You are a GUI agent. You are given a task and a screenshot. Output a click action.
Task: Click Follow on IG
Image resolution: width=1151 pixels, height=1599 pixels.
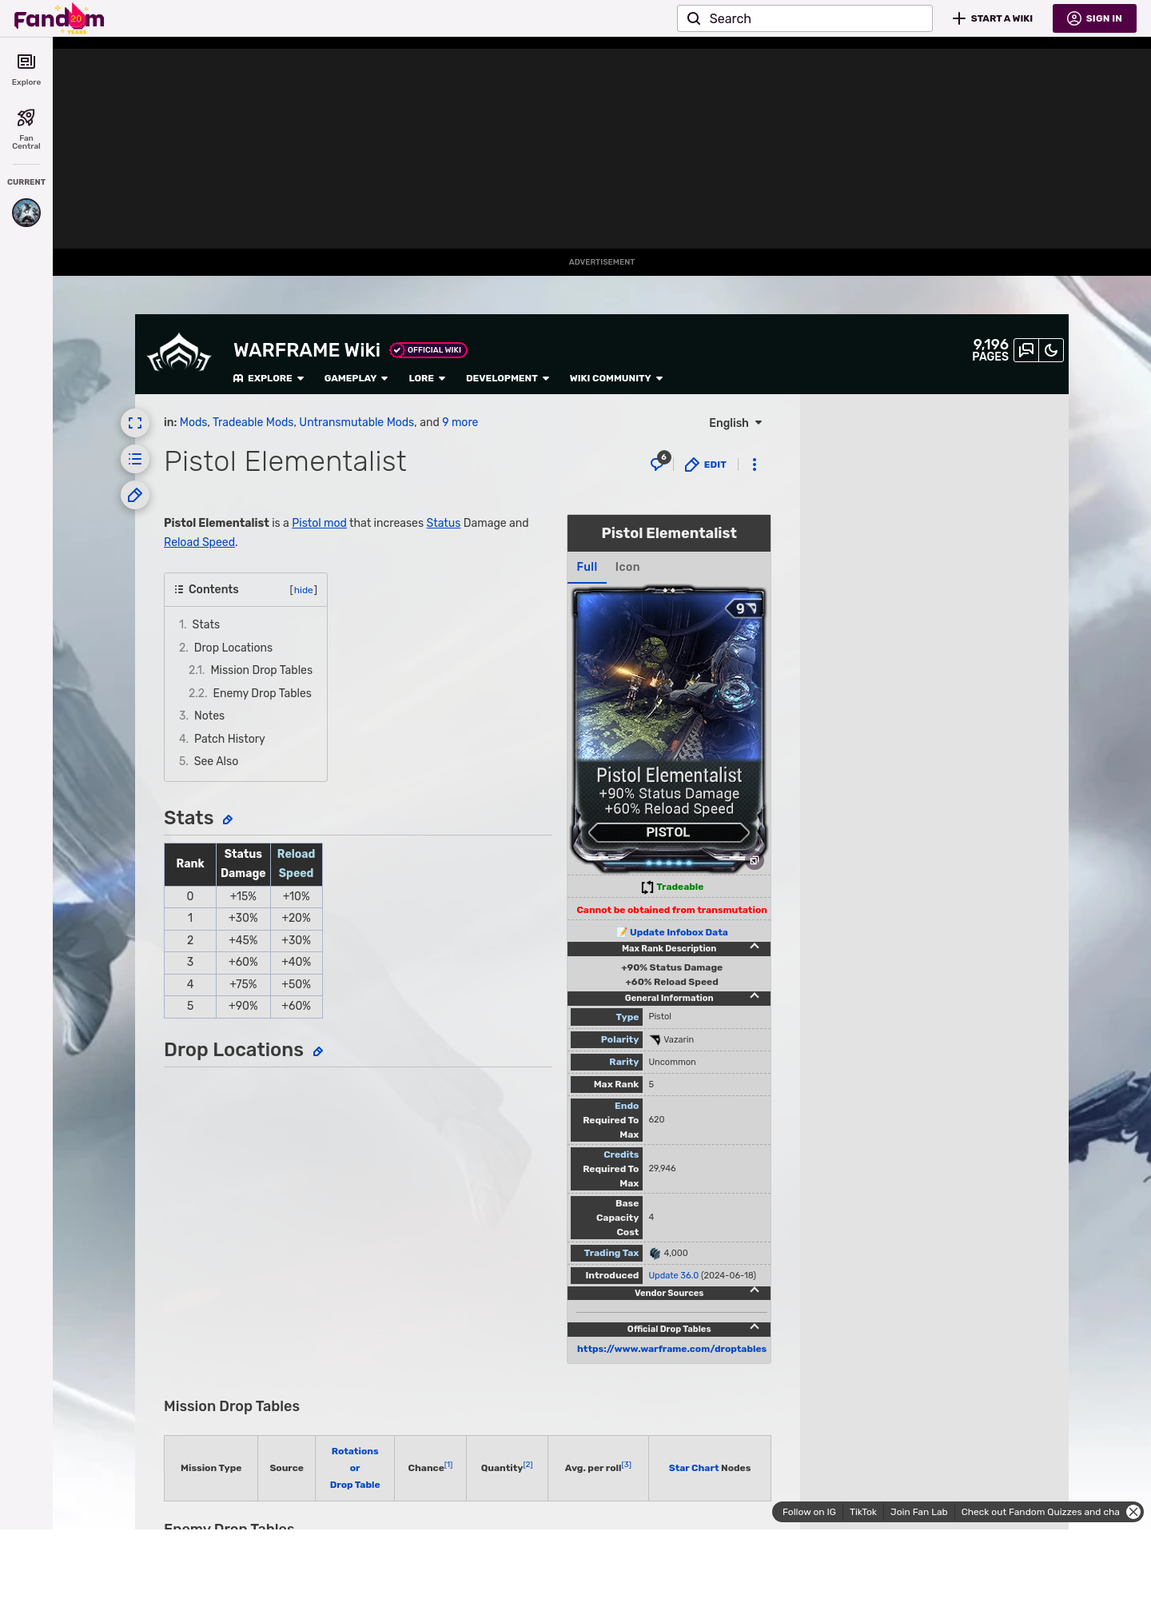click(x=809, y=1512)
